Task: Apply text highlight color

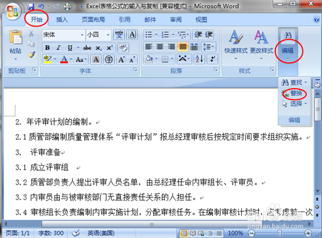Action: click(47, 59)
